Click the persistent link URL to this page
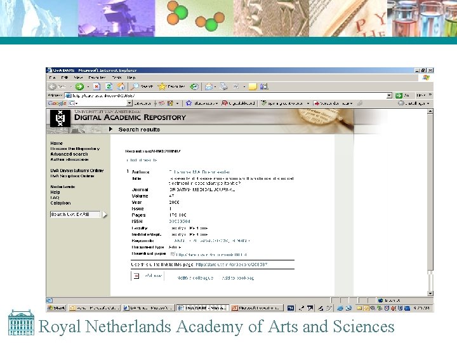This screenshot has height=343, width=457. point(232,264)
